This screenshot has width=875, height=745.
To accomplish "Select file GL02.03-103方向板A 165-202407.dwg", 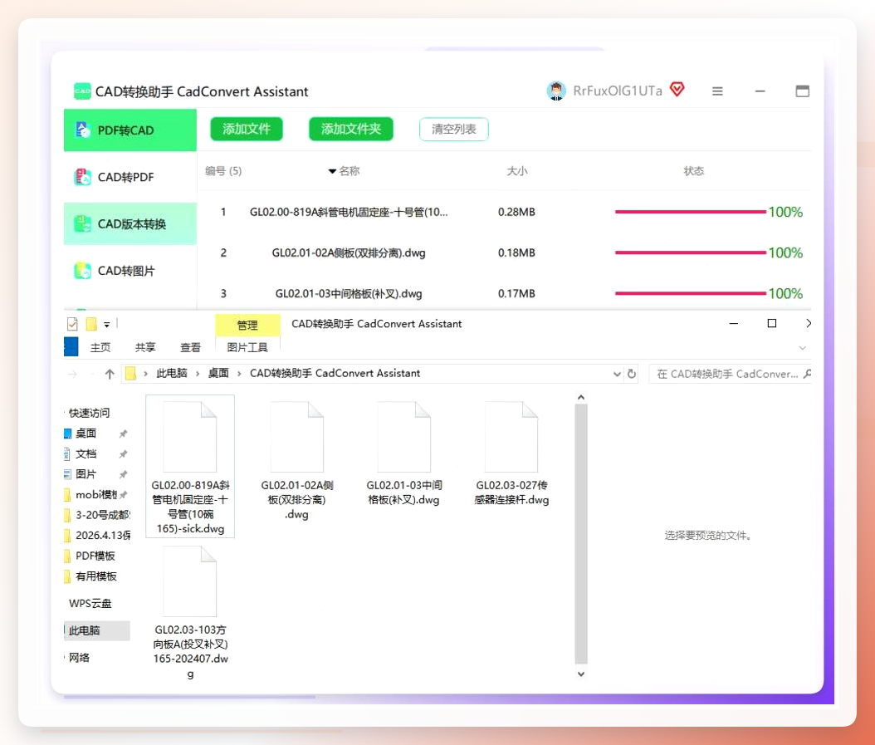I will pos(190,613).
